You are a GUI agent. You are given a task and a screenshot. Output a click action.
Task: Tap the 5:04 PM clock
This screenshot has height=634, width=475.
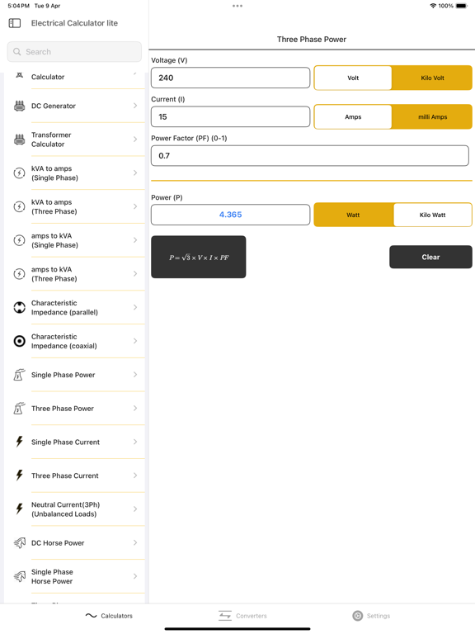(19, 6)
